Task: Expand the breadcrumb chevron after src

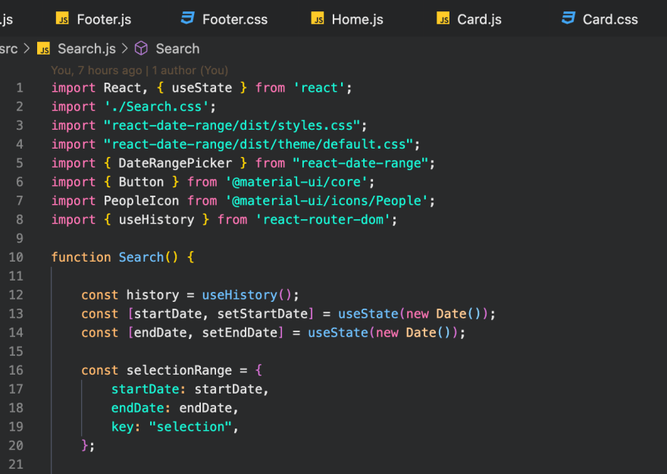Action: pyautogui.click(x=27, y=49)
